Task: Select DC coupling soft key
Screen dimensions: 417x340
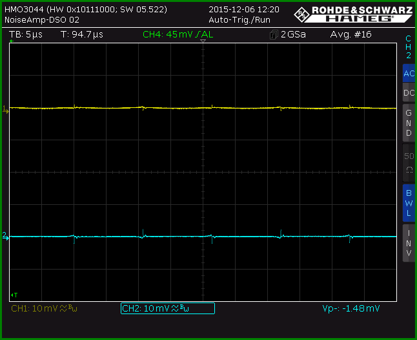Action: coord(409,92)
